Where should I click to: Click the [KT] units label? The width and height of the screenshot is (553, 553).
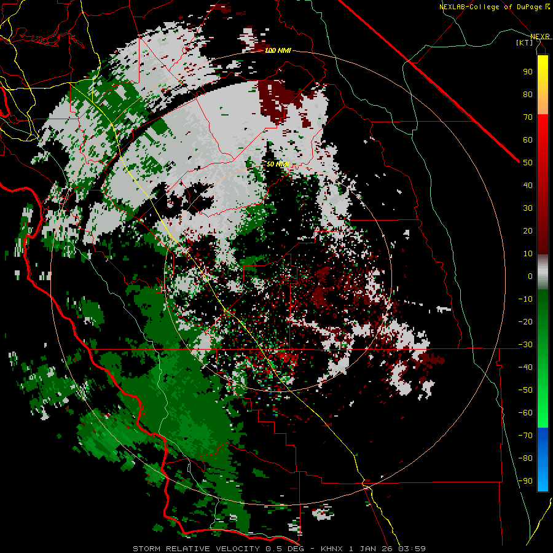(x=524, y=42)
